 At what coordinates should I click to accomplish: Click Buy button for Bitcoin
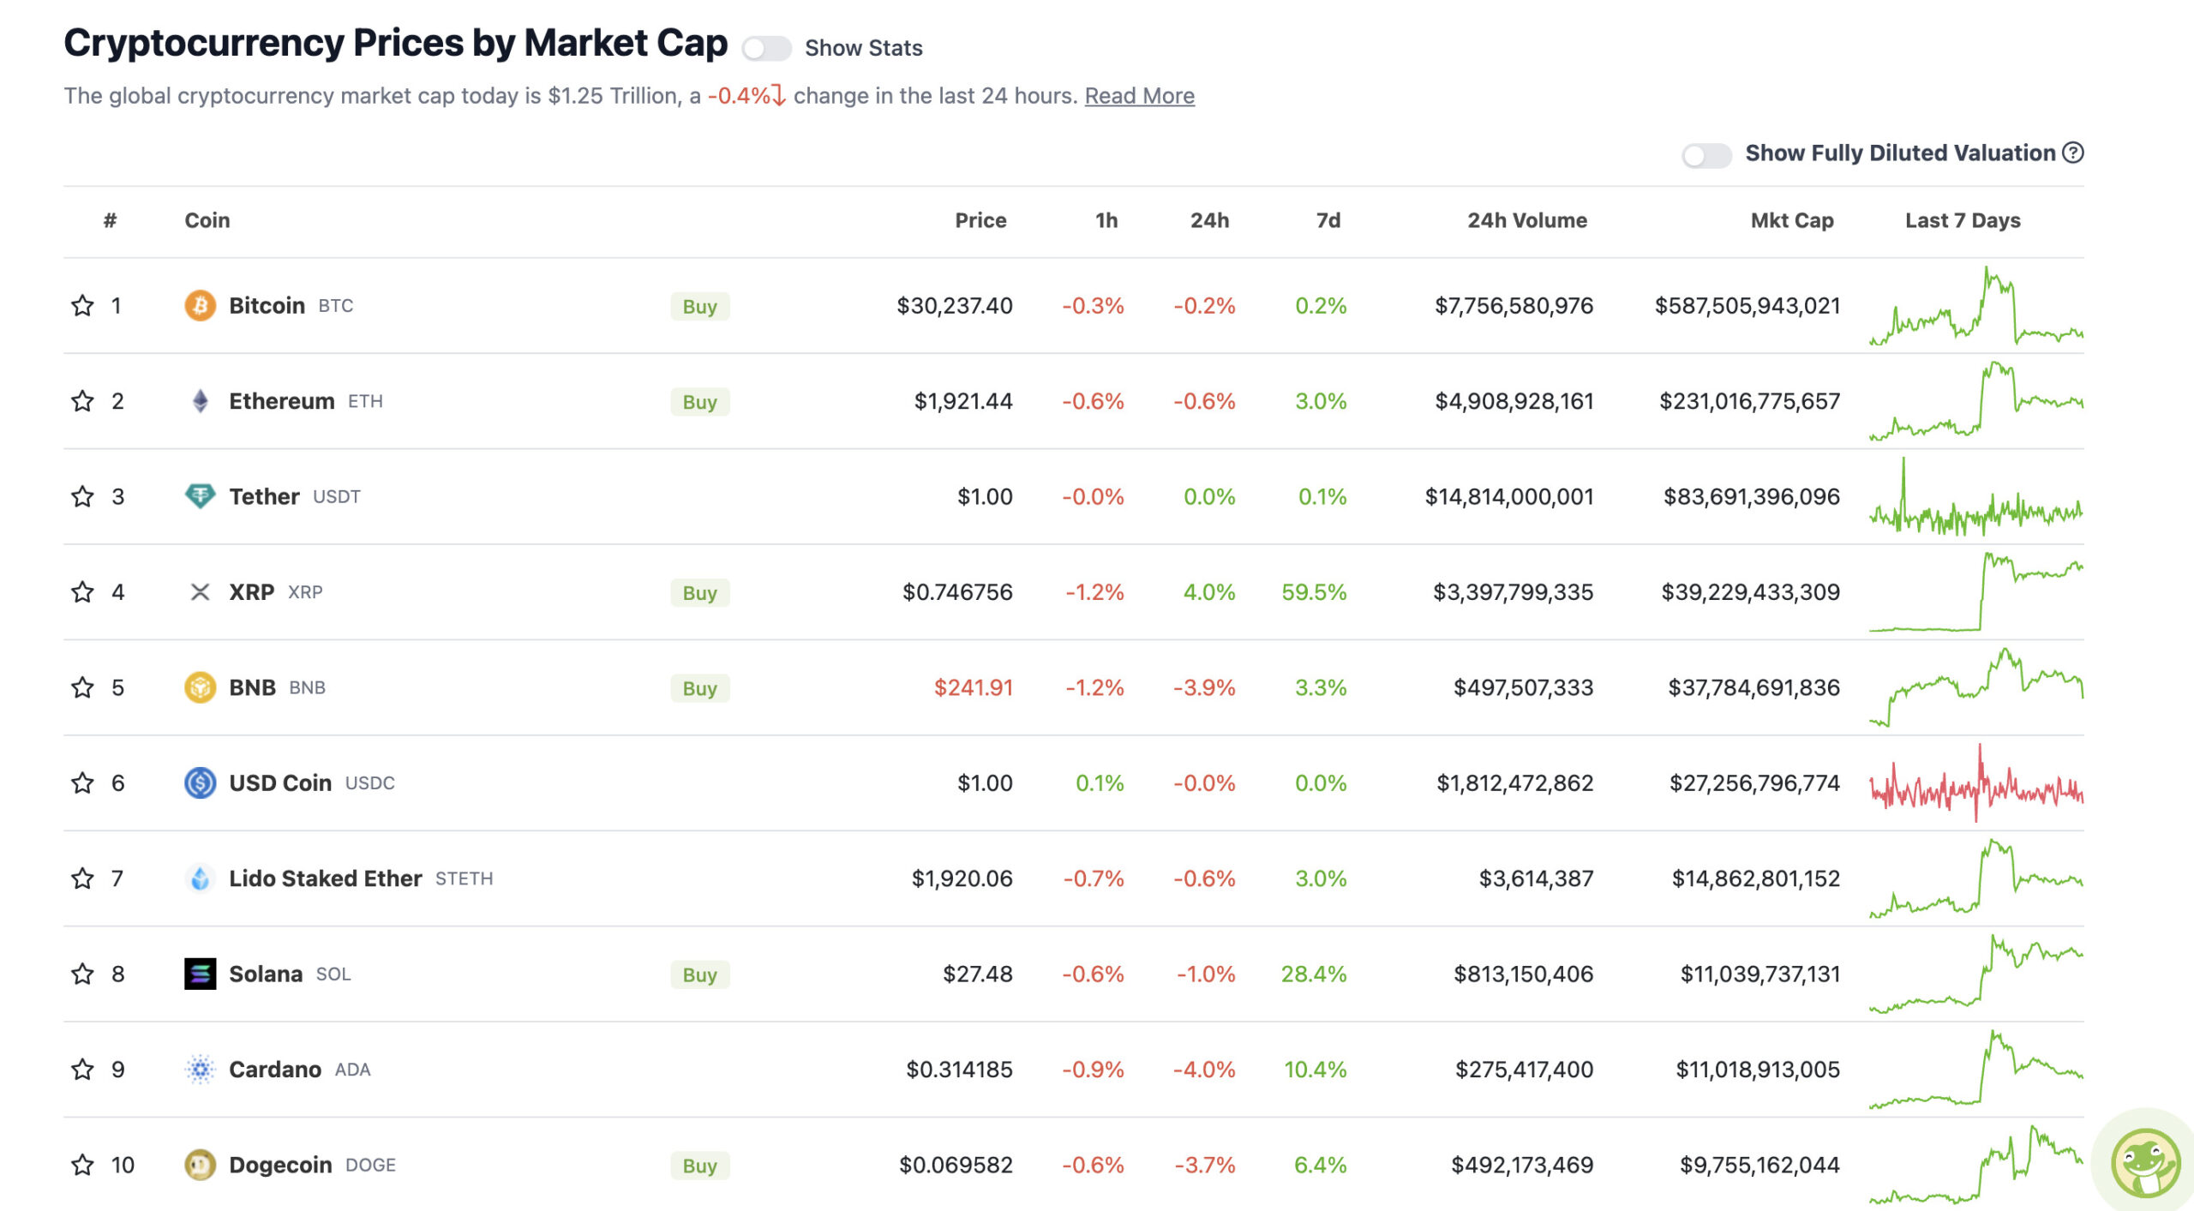700,307
